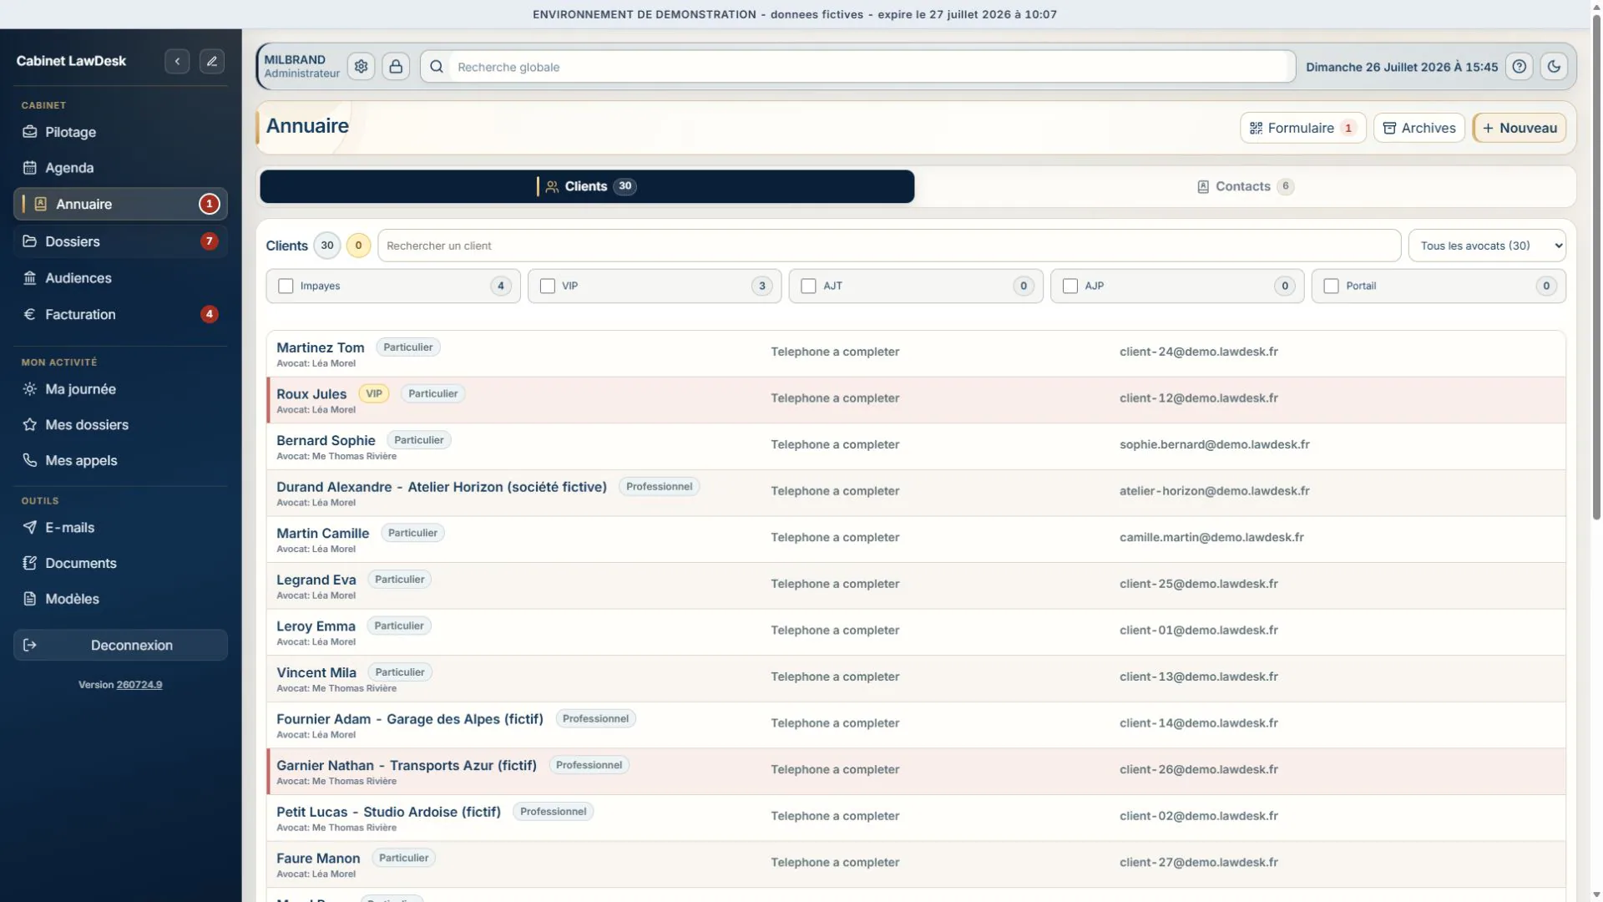1603x902 pixels.
Task: Focus the Recherche globale field
Action: pyautogui.click(x=872, y=67)
